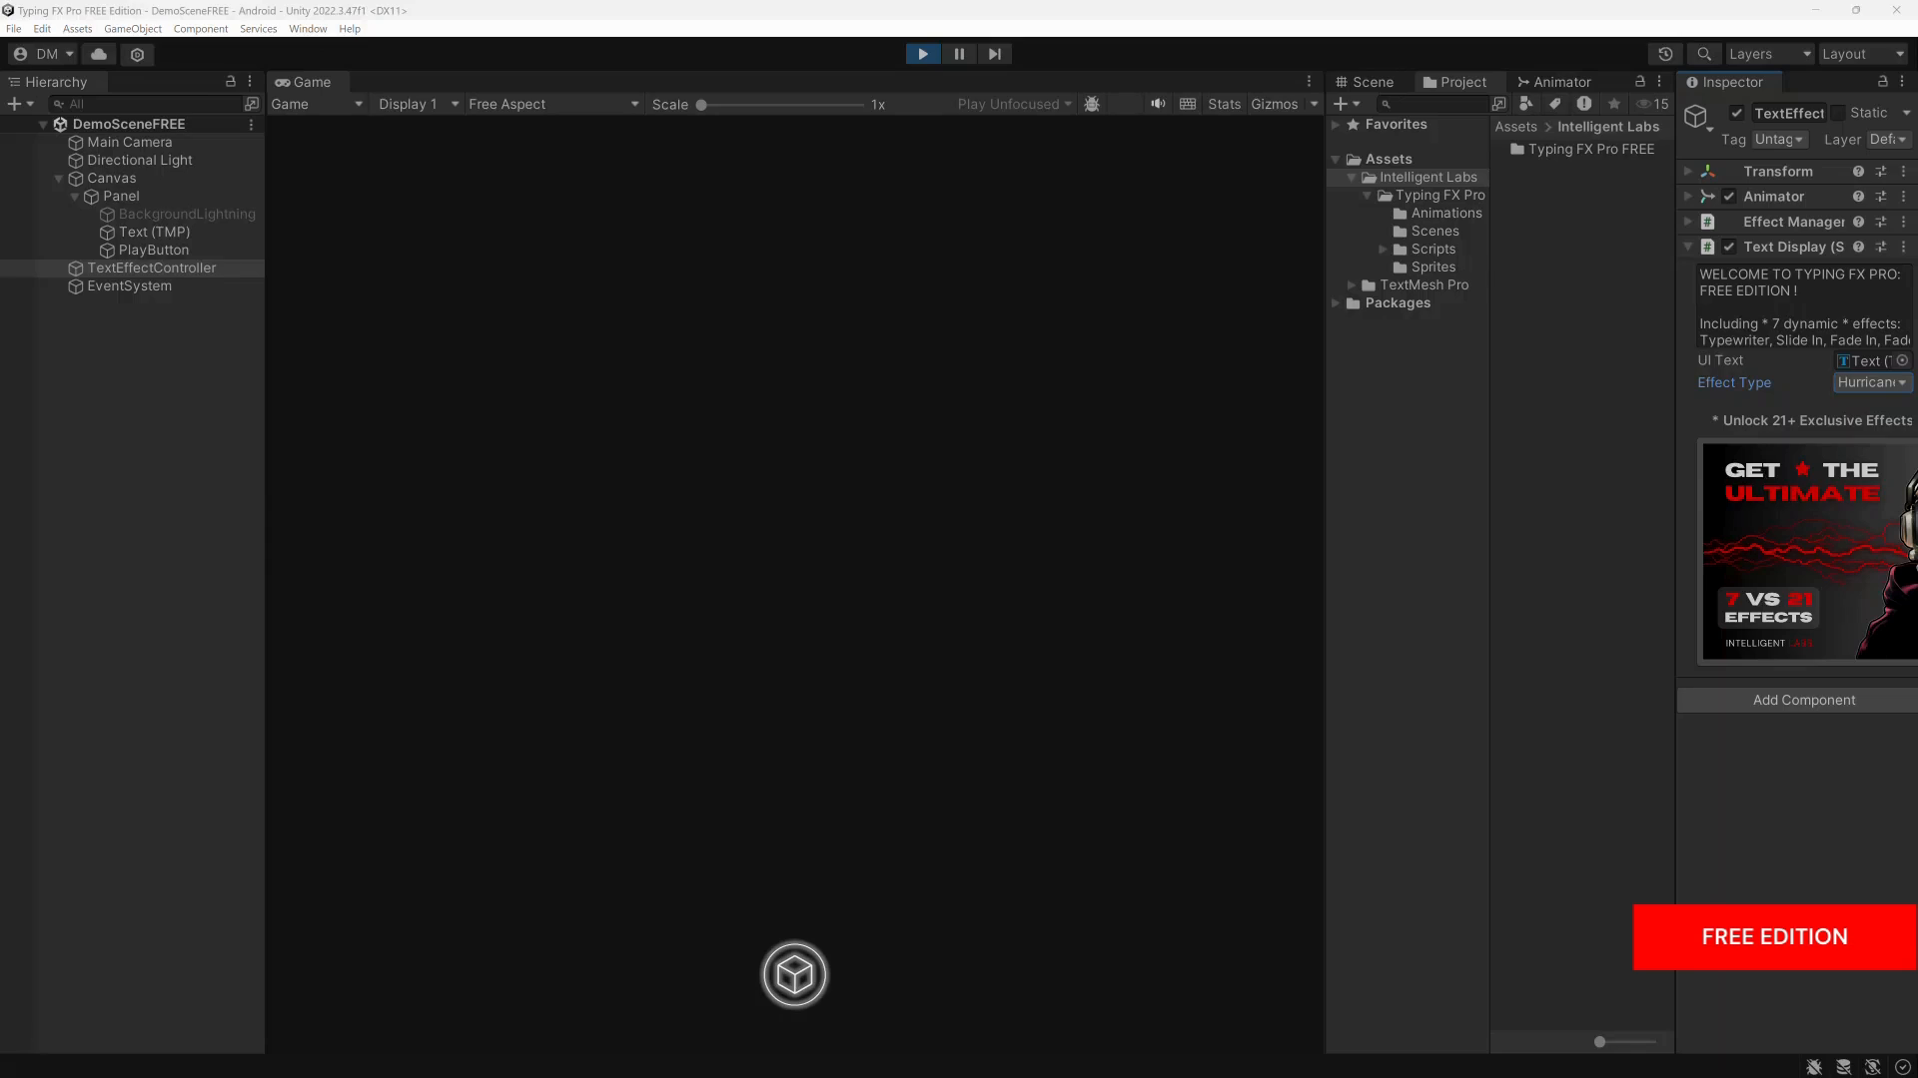
Task: Select the Canvas tree item in Hierarchy
Action: click(112, 178)
